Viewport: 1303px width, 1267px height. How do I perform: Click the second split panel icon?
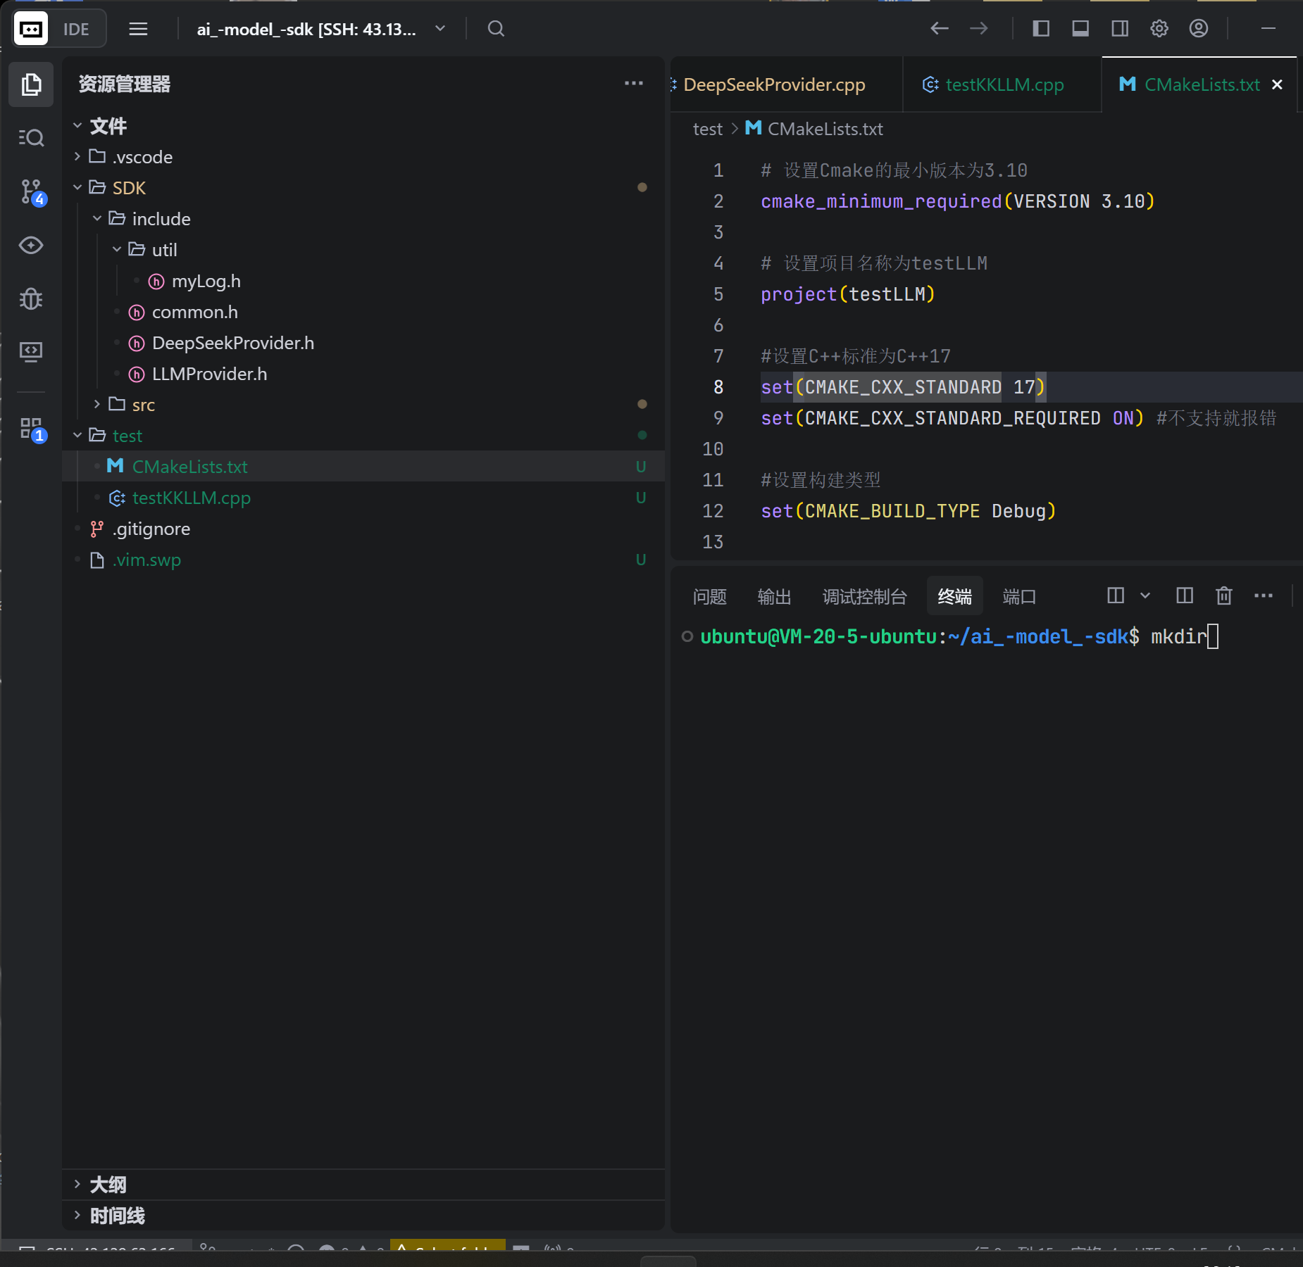click(1185, 595)
